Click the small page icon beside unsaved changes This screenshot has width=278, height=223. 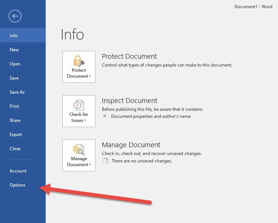click(x=105, y=161)
